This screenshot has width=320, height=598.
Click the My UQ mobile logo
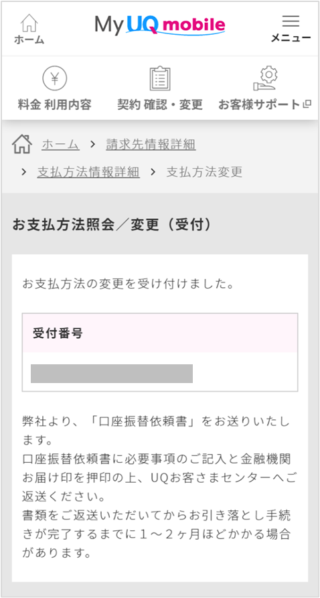click(160, 25)
